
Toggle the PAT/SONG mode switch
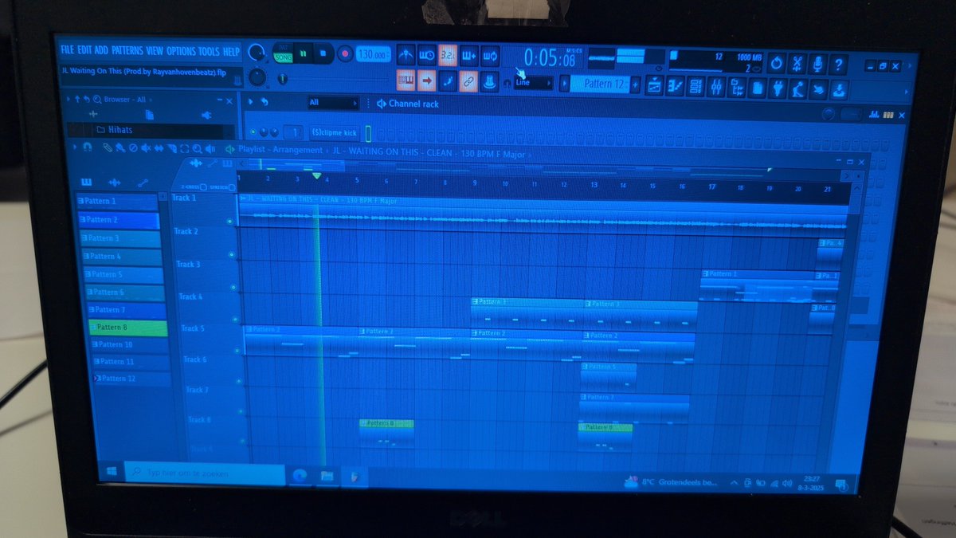[284, 54]
